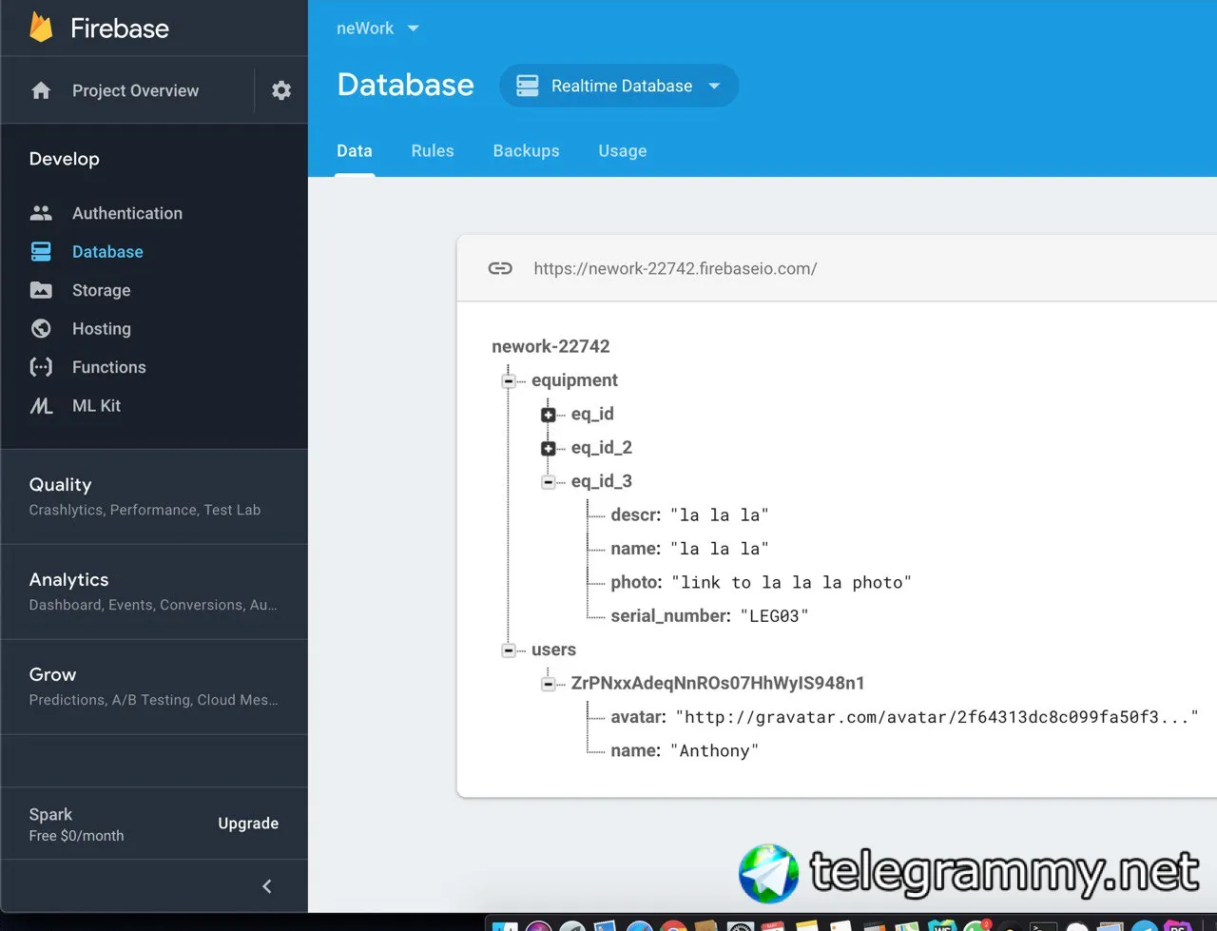Select the eq_id_3 key label
1217x931 pixels.
point(601,481)
